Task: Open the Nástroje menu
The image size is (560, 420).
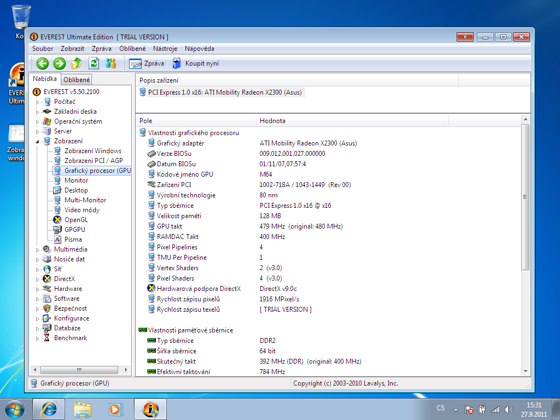Action: click(x=165, y=49)
